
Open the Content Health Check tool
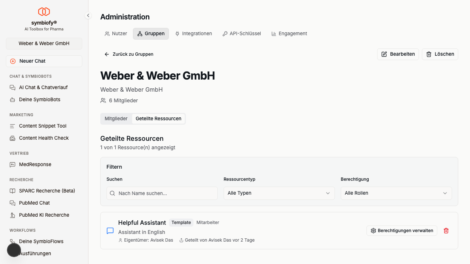44,138
